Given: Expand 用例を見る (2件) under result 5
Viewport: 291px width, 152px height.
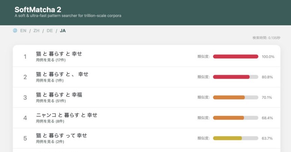Looking at the screenshot, I should point(49,142).
